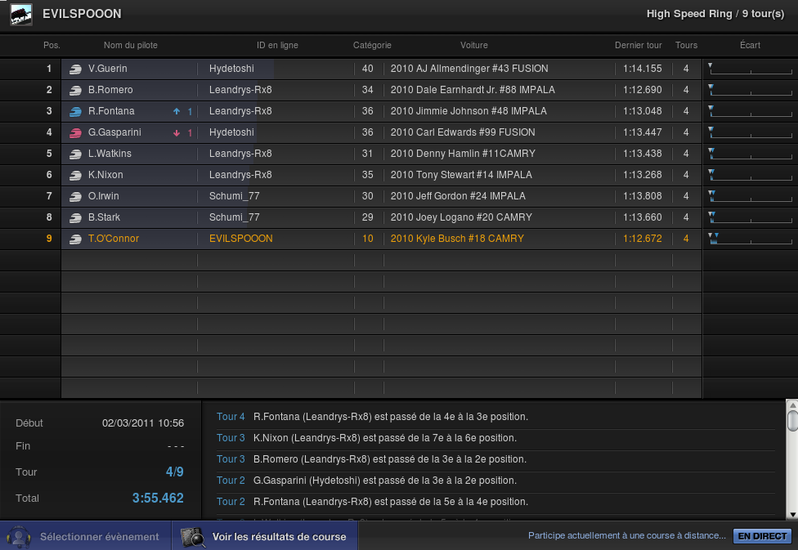Image resolution: width=798 pixels, height=550 pixels.
Task: Click the Sélectionner évènement person icon
Action: coord(16,536)
